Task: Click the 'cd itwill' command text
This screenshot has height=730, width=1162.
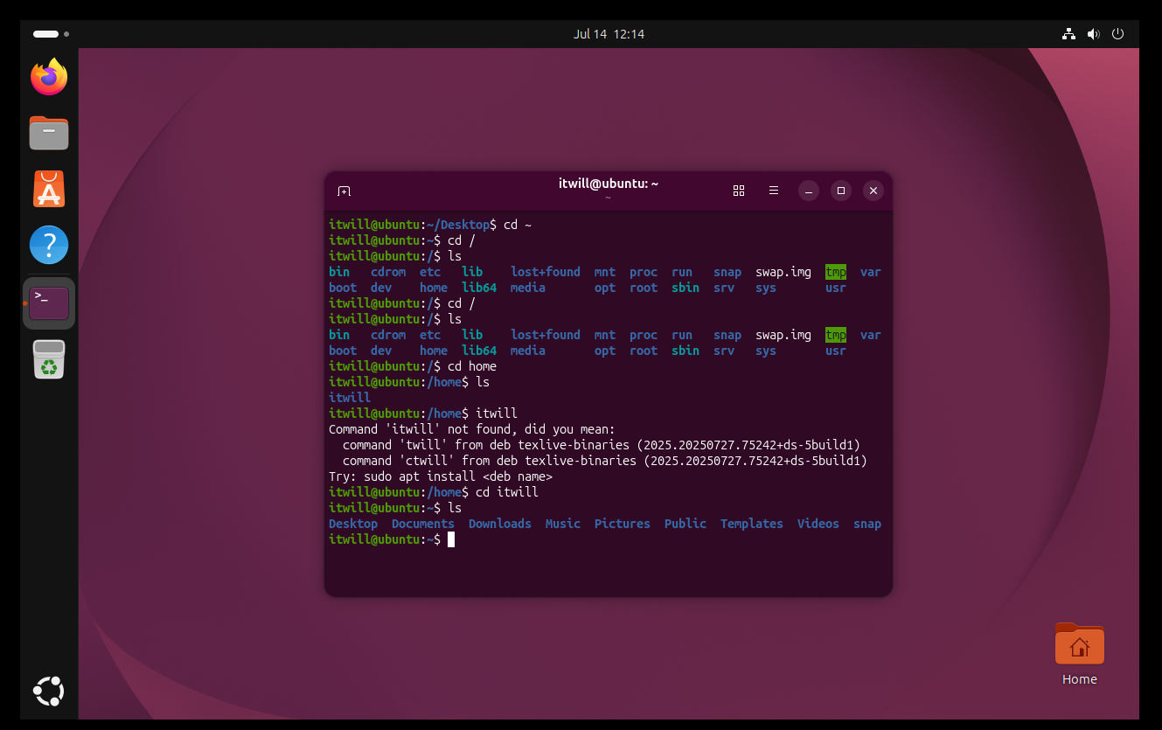Action: click(x=507, y=492)
